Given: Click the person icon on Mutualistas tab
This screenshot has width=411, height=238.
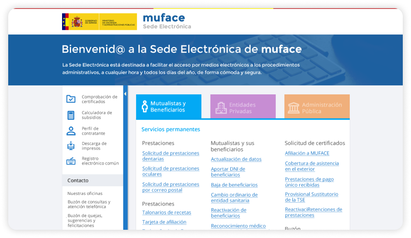Looking at the screenshot, I should [145, 107].
